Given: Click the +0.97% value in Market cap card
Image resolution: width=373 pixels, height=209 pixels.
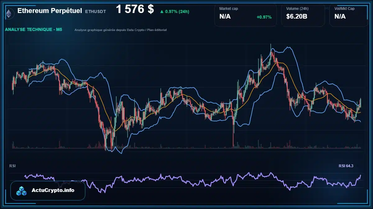Looking at the screenshot, I should (264, 17).
